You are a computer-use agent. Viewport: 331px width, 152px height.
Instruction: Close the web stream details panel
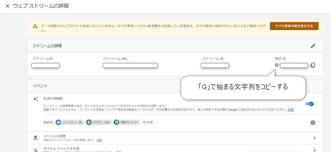(8, 6)
